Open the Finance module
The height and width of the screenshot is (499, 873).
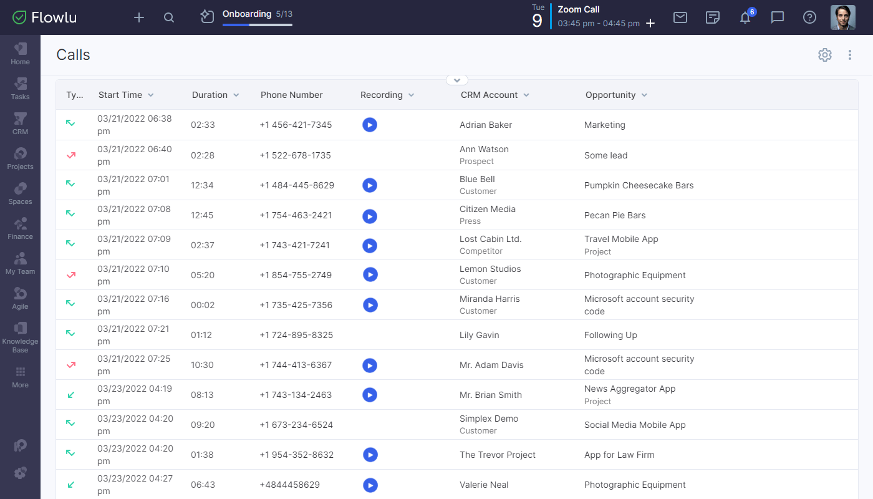pyautogui.click(x=20, y=226)
